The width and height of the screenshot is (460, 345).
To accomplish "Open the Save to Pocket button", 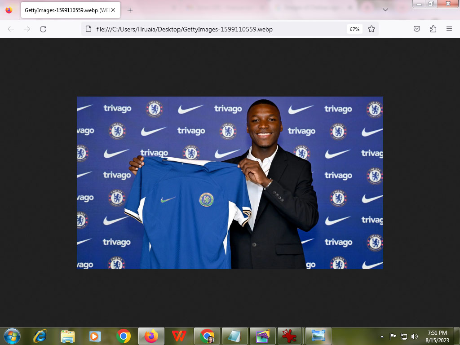I will (x=417, y=29).
